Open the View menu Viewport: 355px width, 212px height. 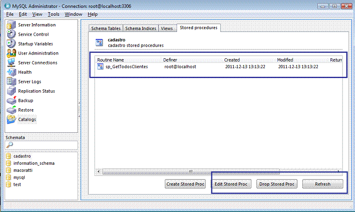point(37,14)
